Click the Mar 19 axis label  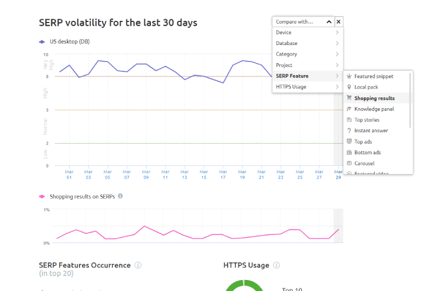[x=242, y=175]
